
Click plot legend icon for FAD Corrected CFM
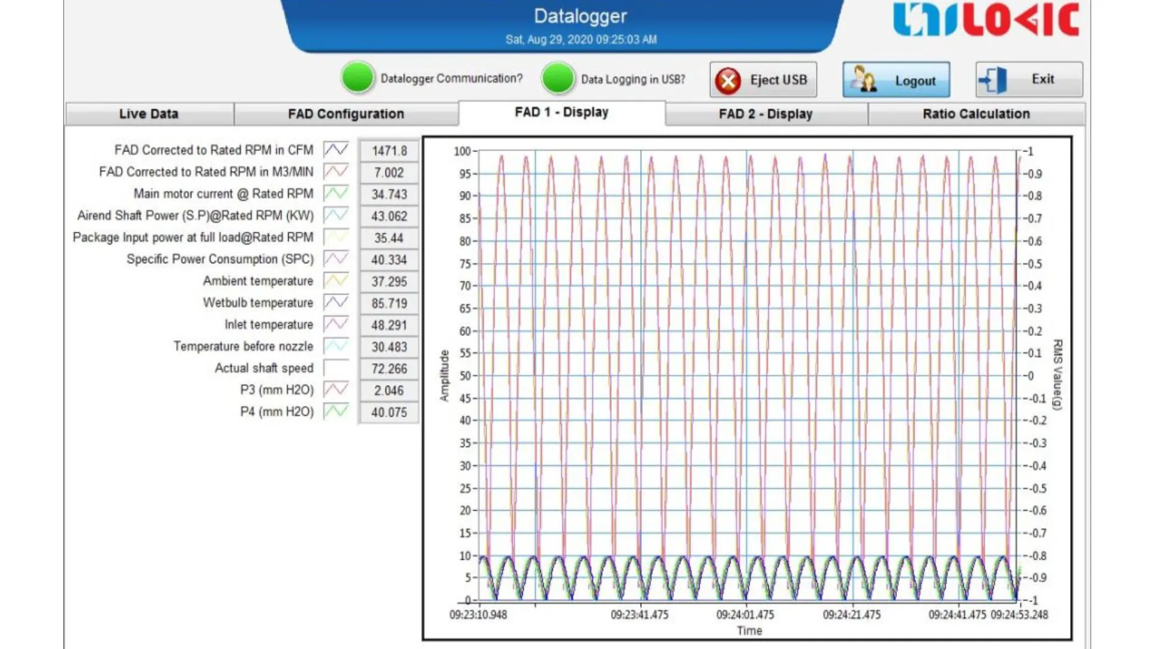click(x=336, y=150)
